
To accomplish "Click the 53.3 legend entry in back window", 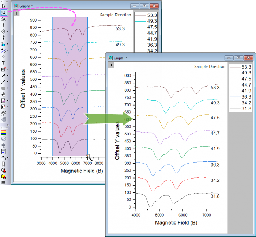I will tap(146, 15).
